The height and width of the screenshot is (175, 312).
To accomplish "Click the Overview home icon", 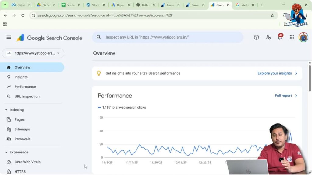I will tap(9, 67).
